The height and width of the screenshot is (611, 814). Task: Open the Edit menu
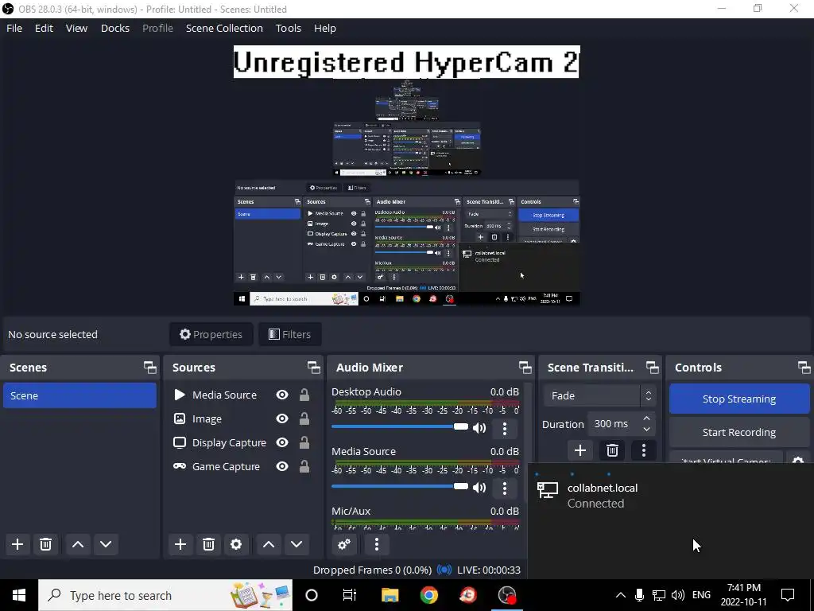tap(45, 28)
